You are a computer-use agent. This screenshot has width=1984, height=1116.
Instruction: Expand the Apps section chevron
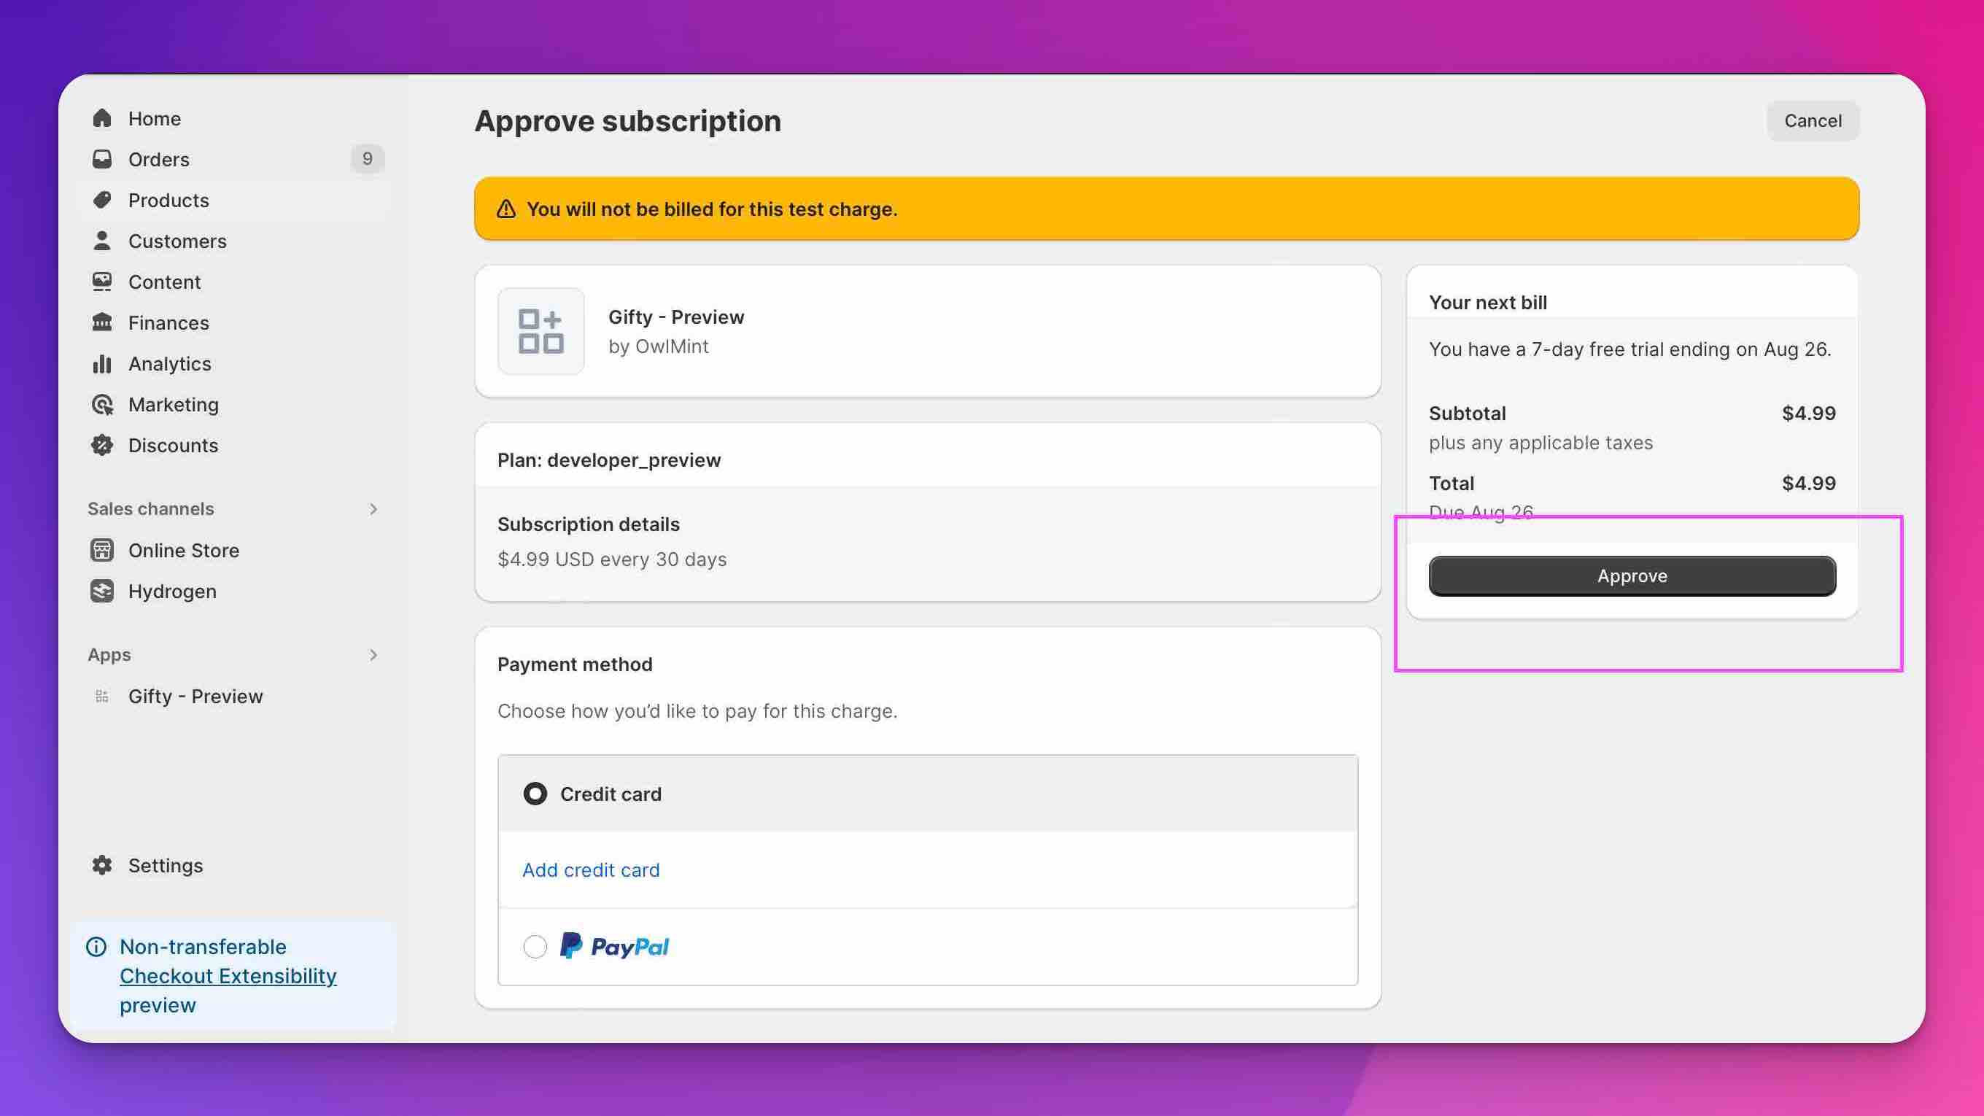tap(373, 655)
